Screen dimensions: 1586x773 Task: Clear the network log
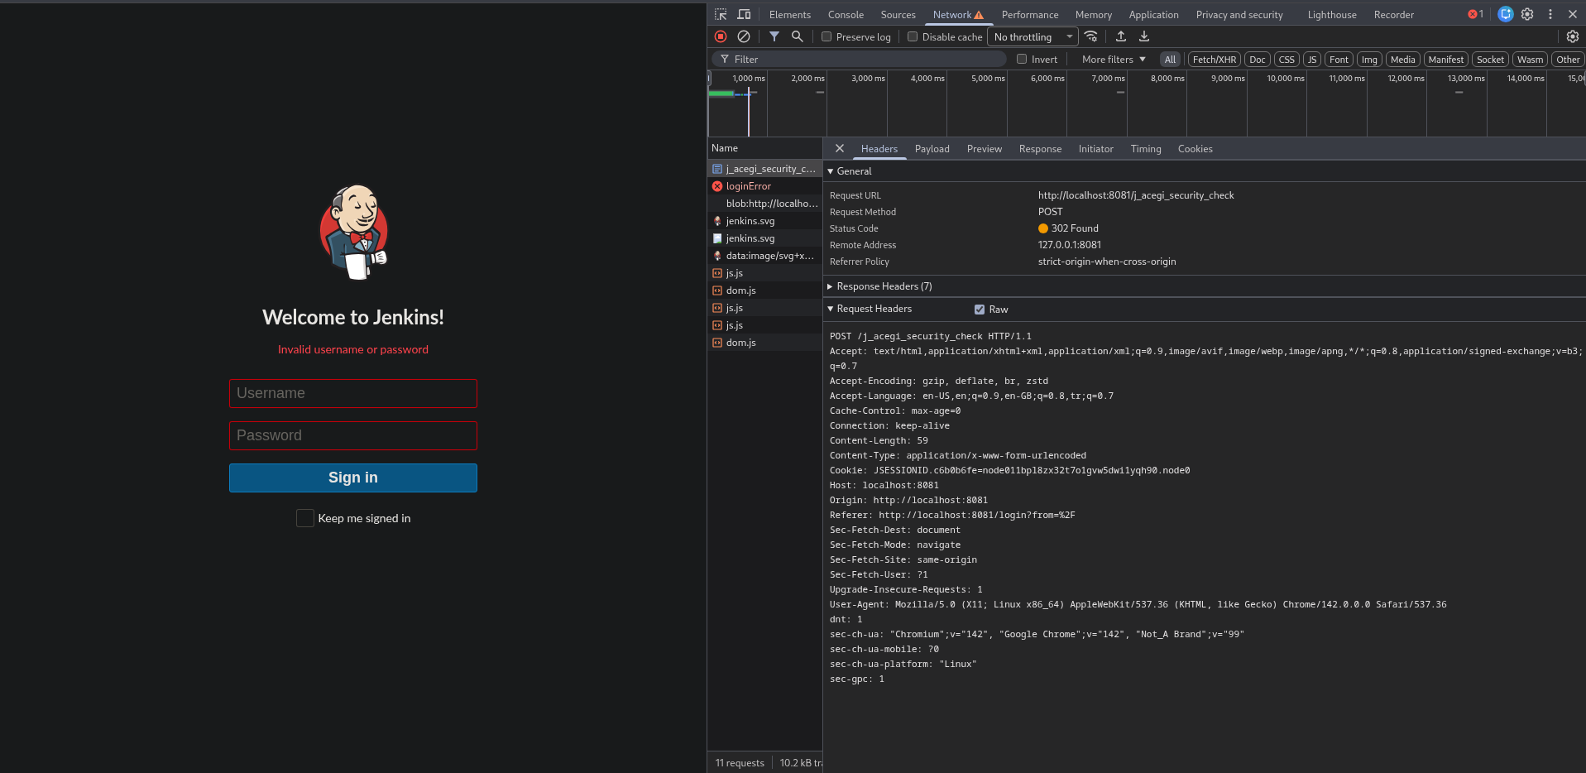(x=744, y=36)
